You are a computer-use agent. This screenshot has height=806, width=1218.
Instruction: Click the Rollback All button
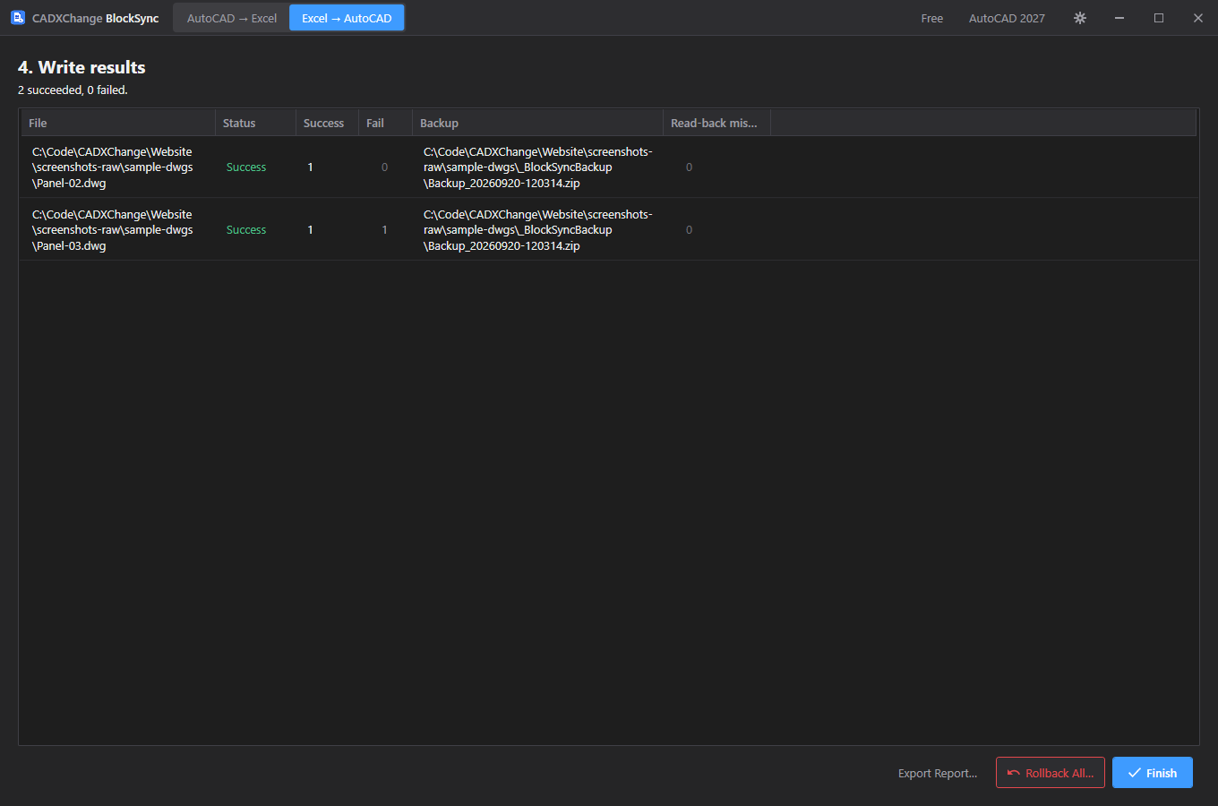click(1051, 773)
